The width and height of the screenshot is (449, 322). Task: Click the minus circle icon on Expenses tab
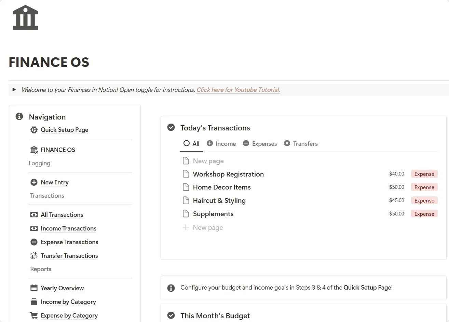click(246, 143)
